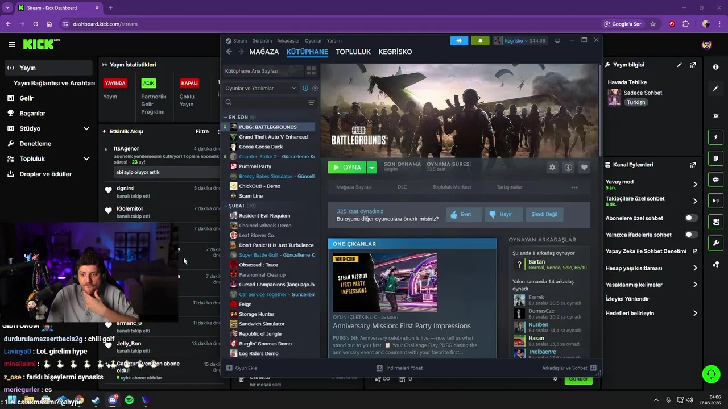Open Steam notifications bell
Image resolution: width=728 pixels, height=409 pixels.
480,41
